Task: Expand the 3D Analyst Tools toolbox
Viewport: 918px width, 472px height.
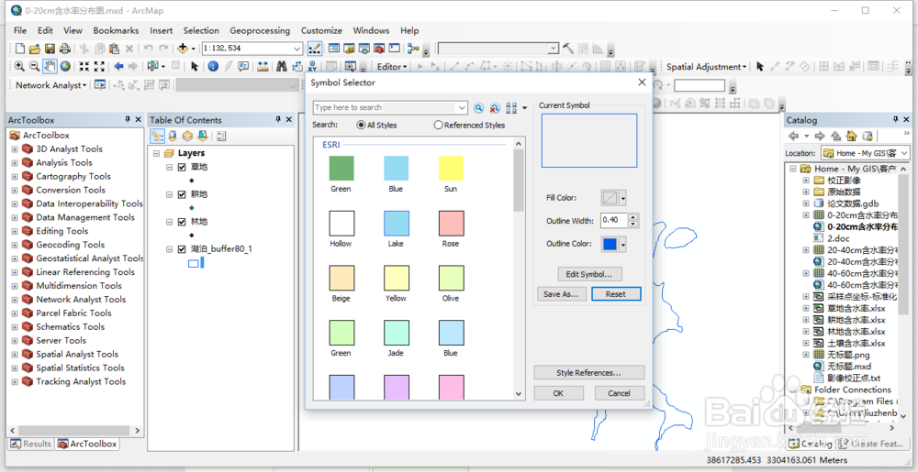Action: pos(15,149)
